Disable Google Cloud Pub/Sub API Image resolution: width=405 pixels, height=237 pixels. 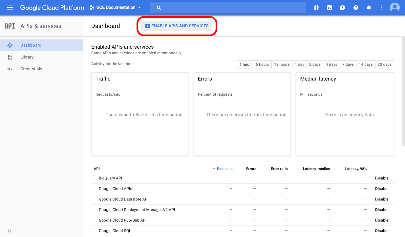point(382,220)
